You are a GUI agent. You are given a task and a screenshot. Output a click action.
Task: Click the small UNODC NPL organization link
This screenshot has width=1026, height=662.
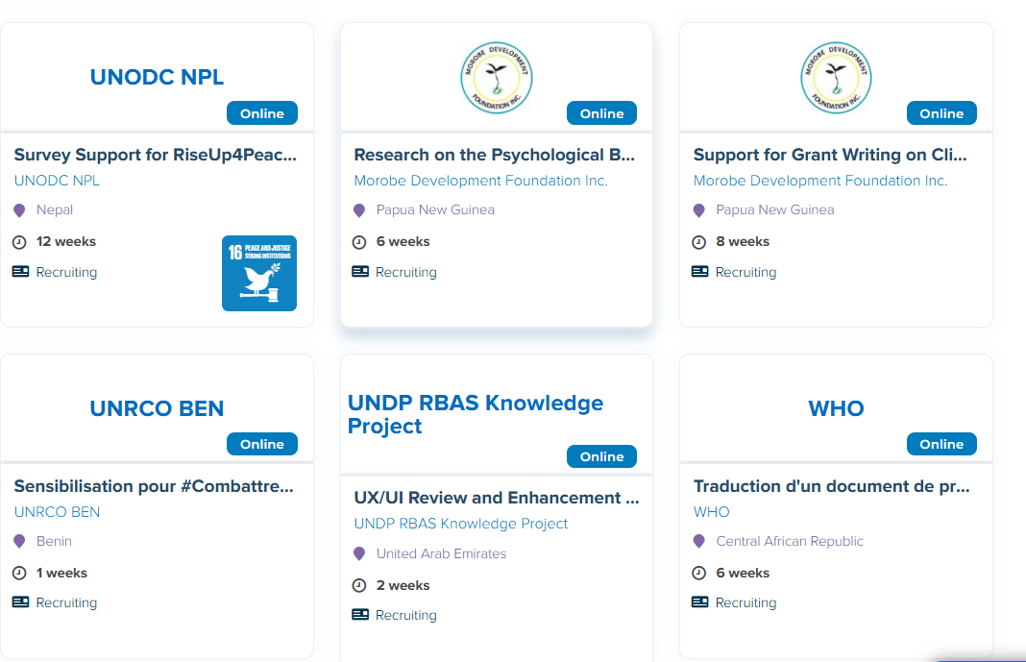click(57, 181)
